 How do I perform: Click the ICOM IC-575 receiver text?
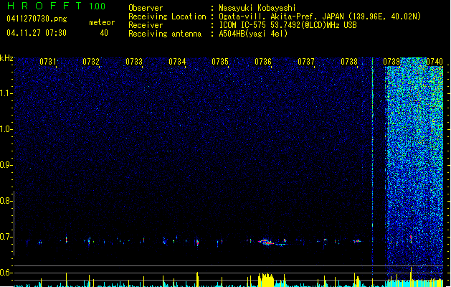(x=288, y=25)
